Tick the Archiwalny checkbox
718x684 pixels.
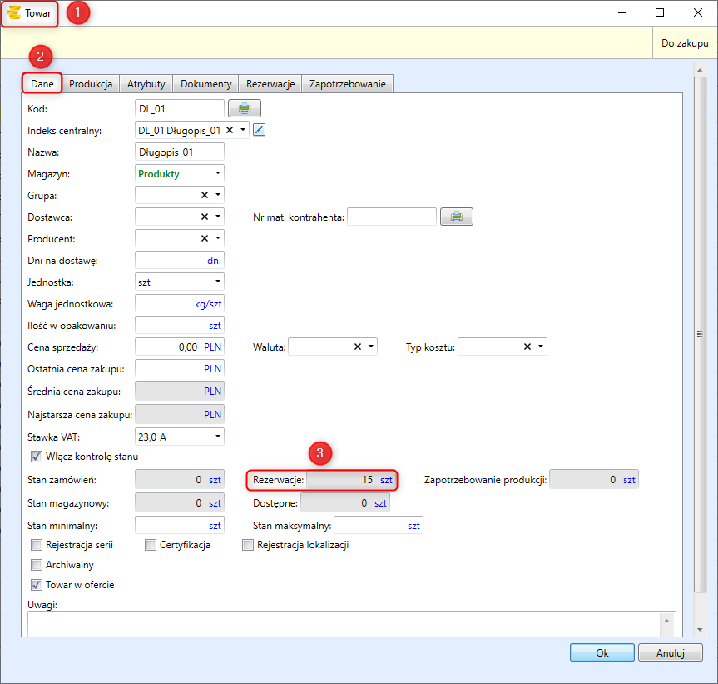pyautogui.click(x=37, y=565)
